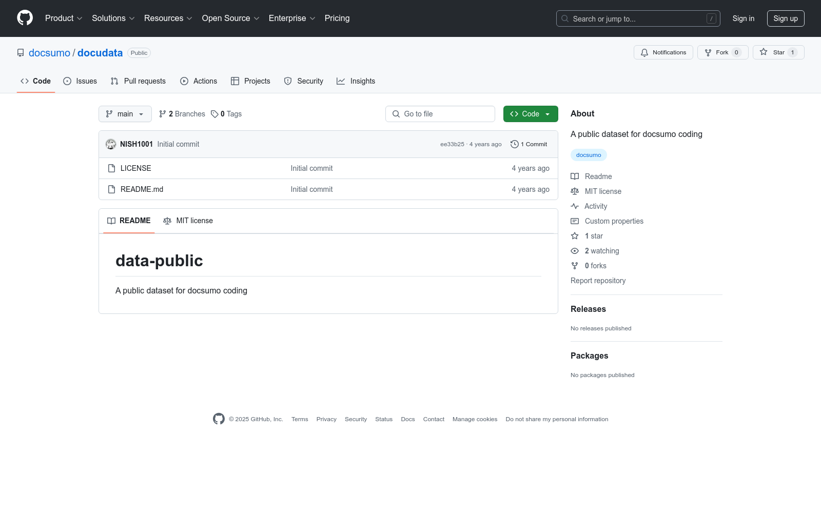This screenshot has width=821, height=513.
Task: Click the star icon beside 1 star
Action: coord(575,236)
